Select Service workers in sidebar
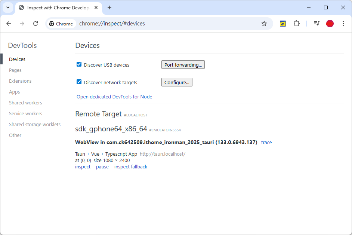The width and height of the screenshot is (352, 235). [x=25, y=113]
